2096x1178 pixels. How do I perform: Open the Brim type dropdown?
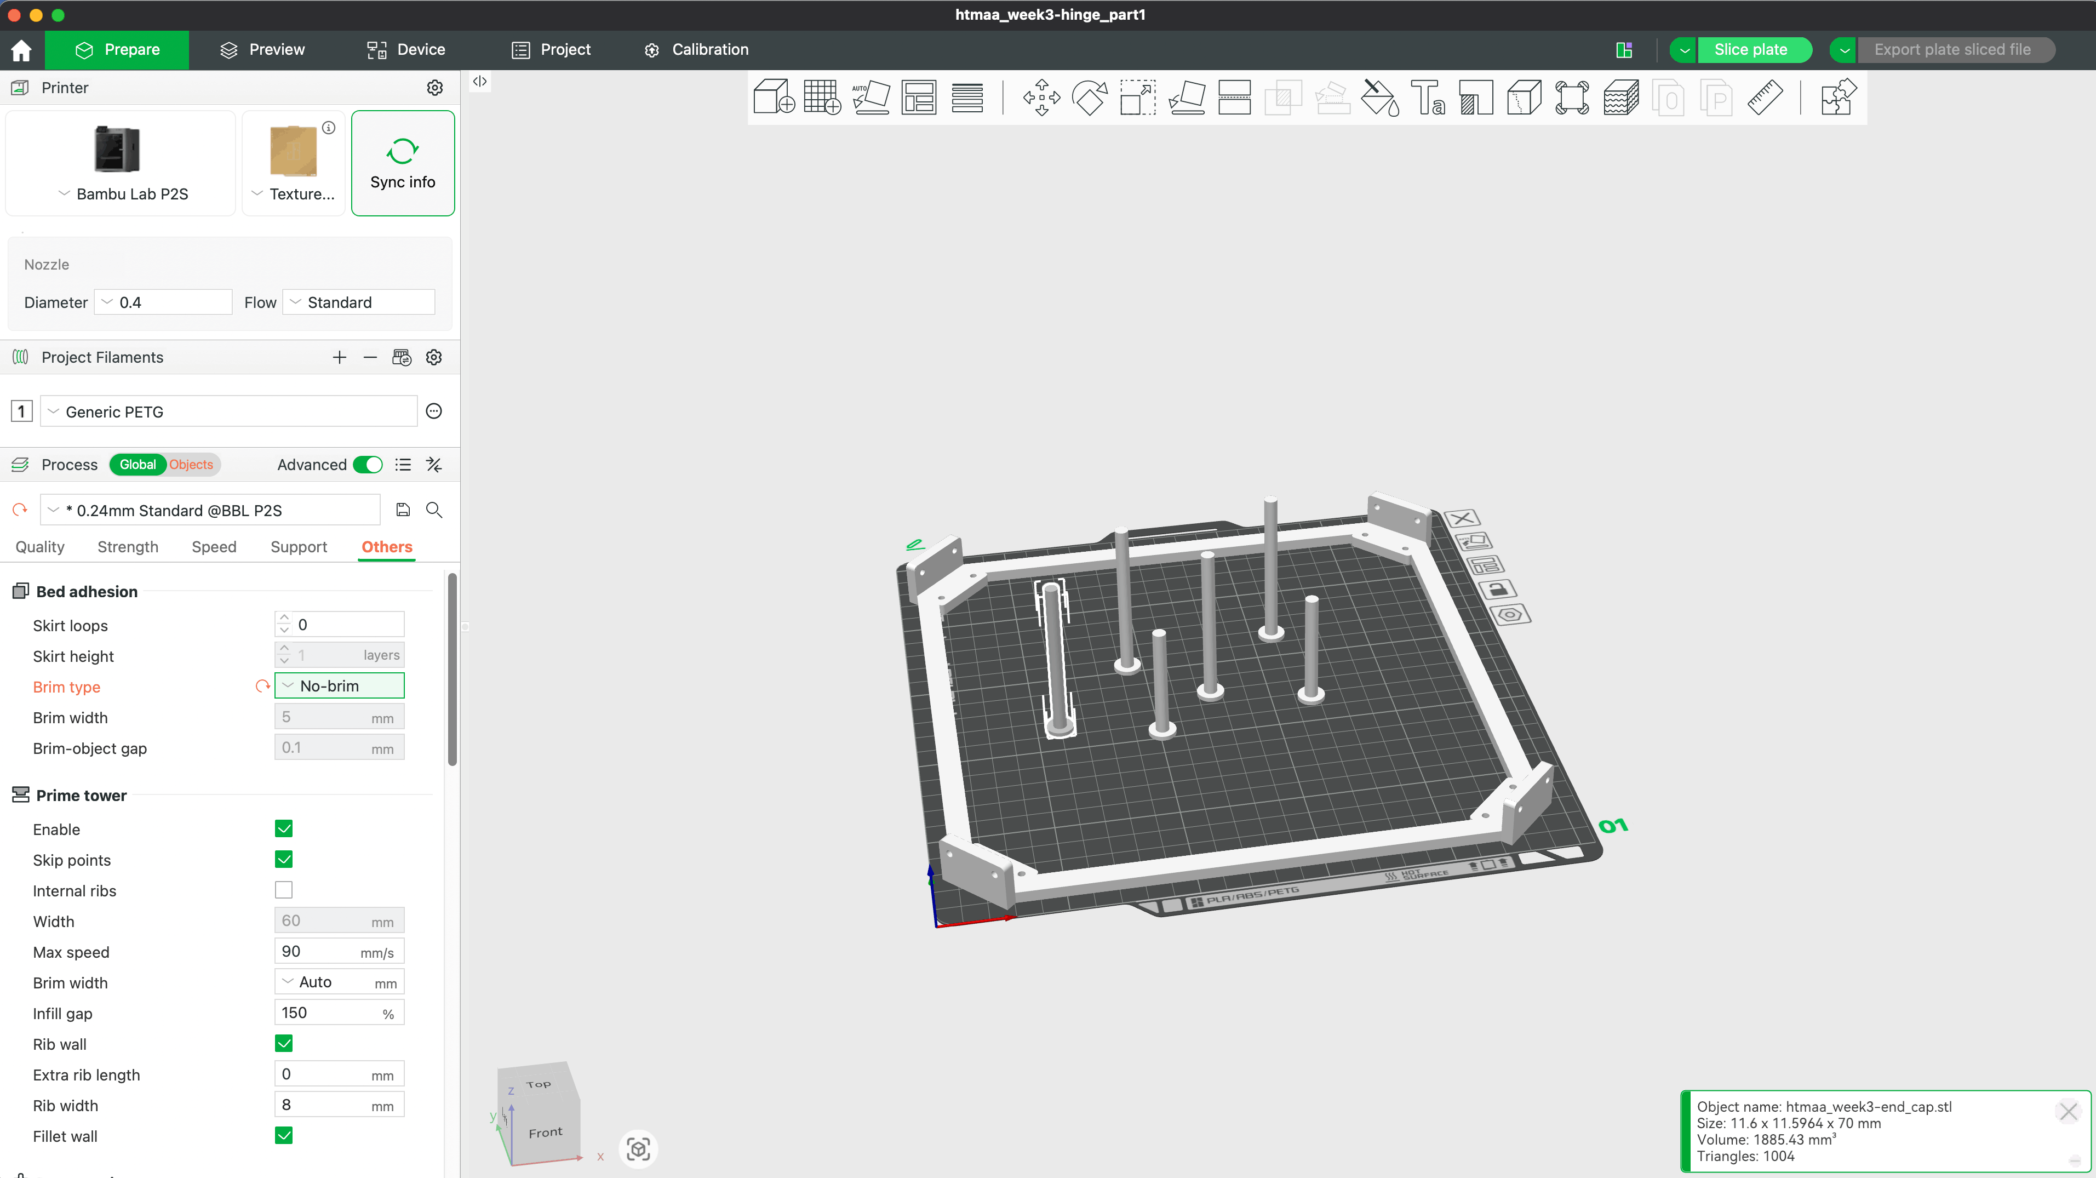339,686
